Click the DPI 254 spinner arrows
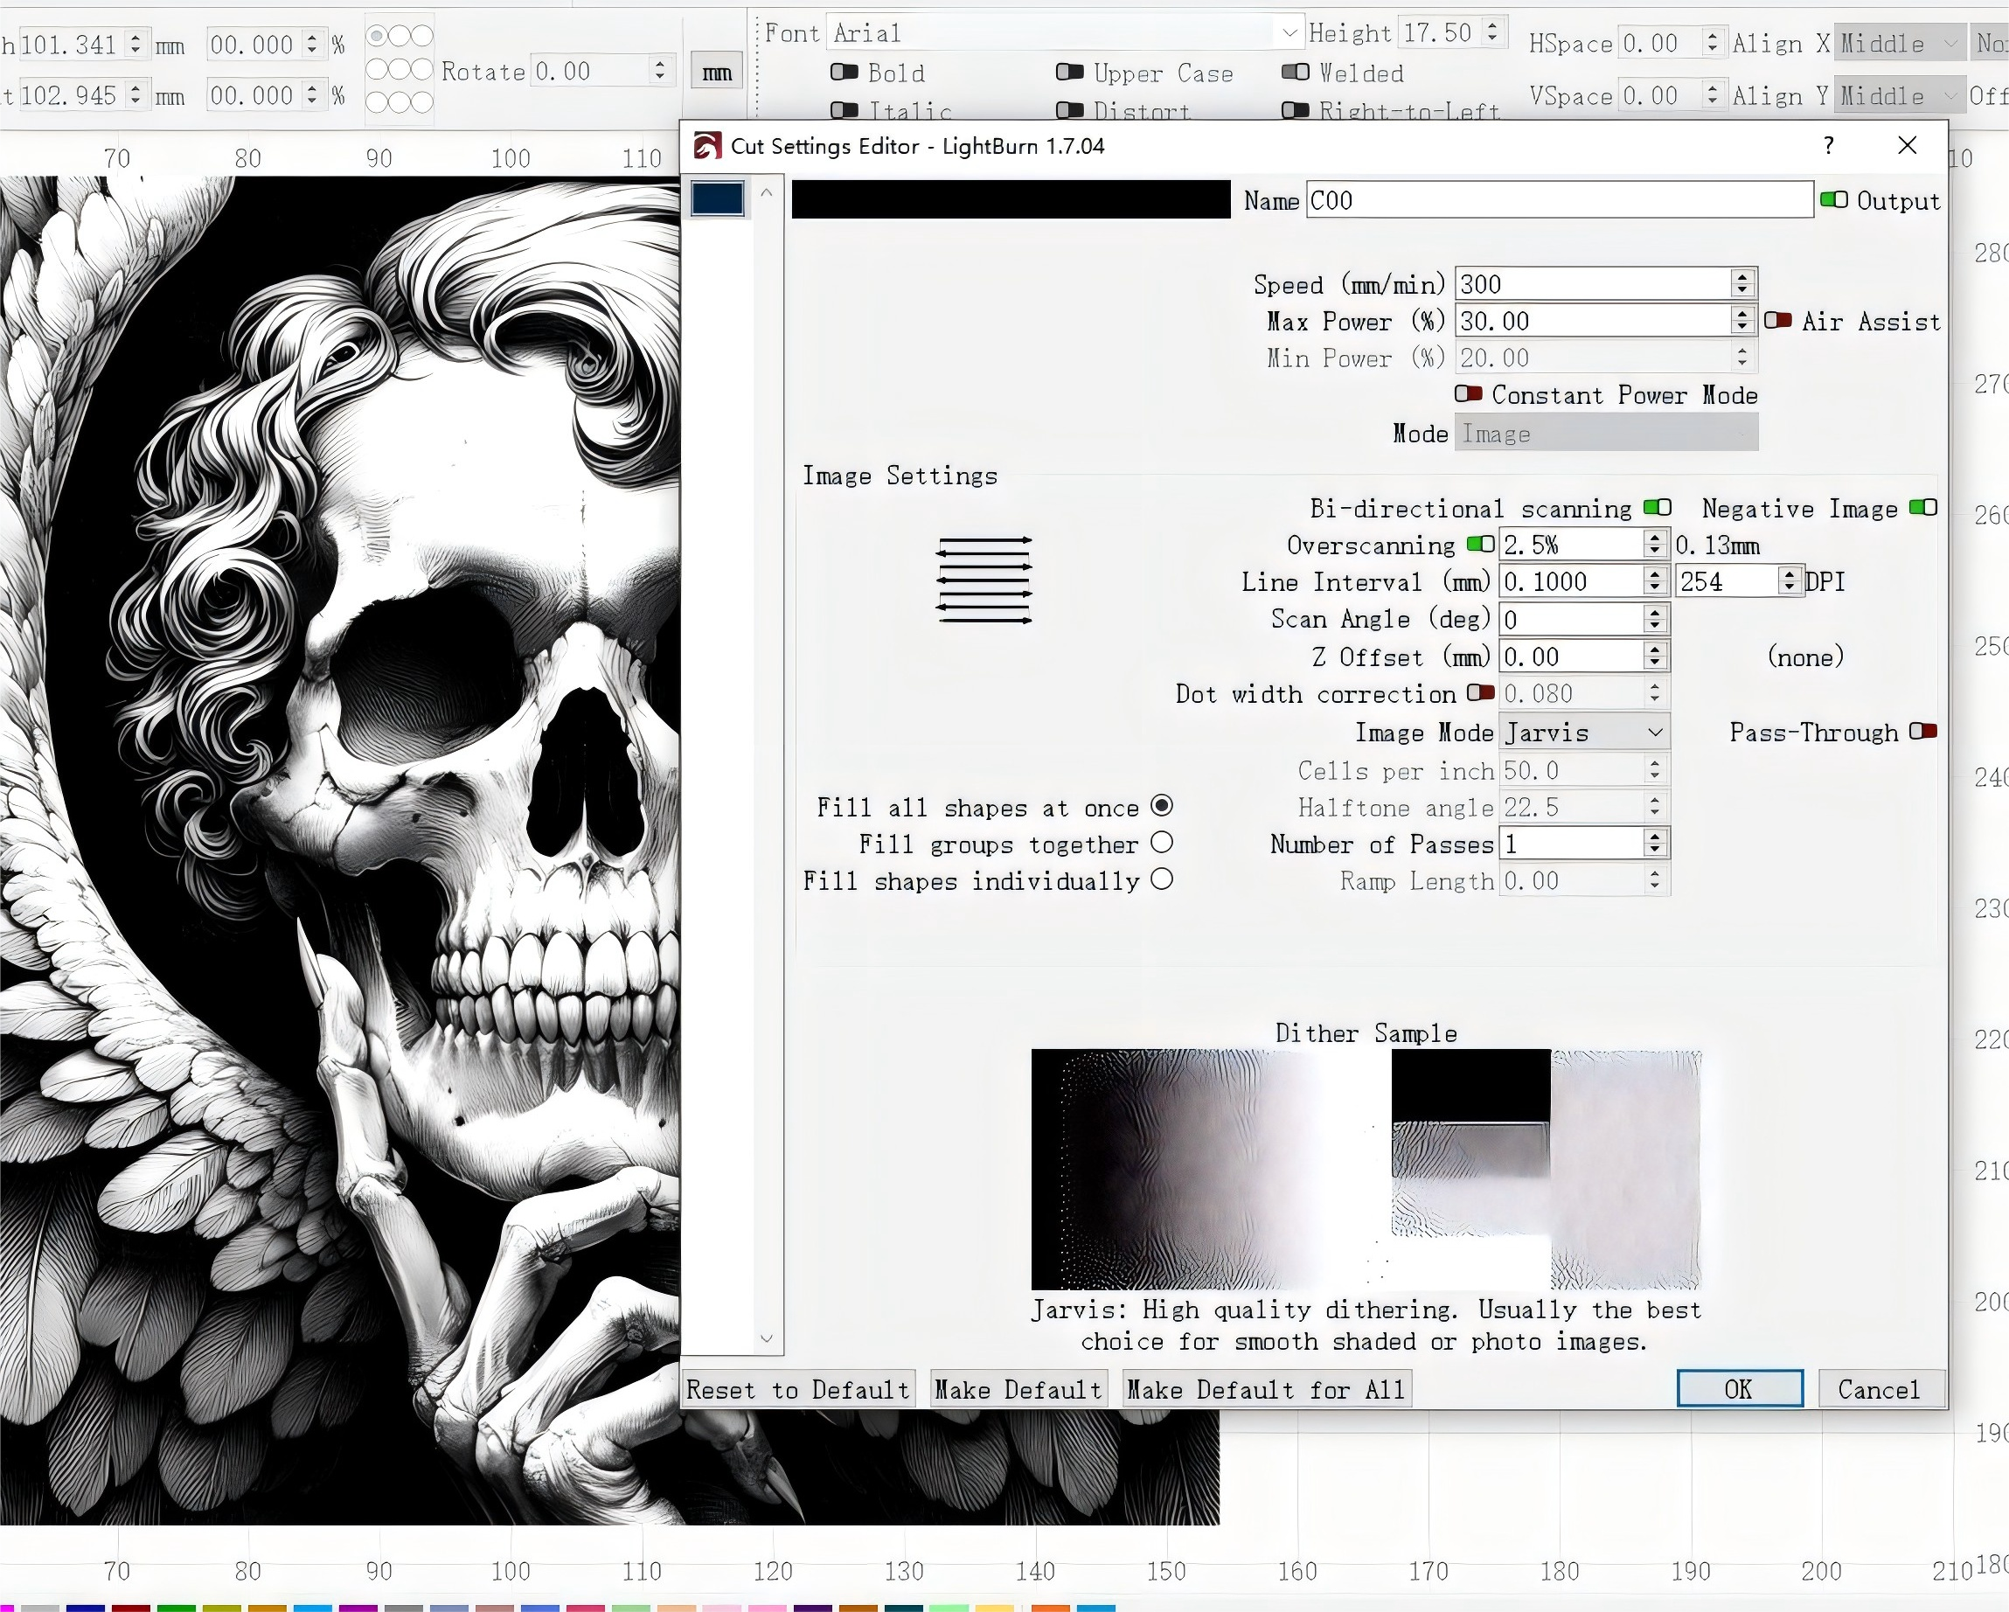 tap(1789, 581)
